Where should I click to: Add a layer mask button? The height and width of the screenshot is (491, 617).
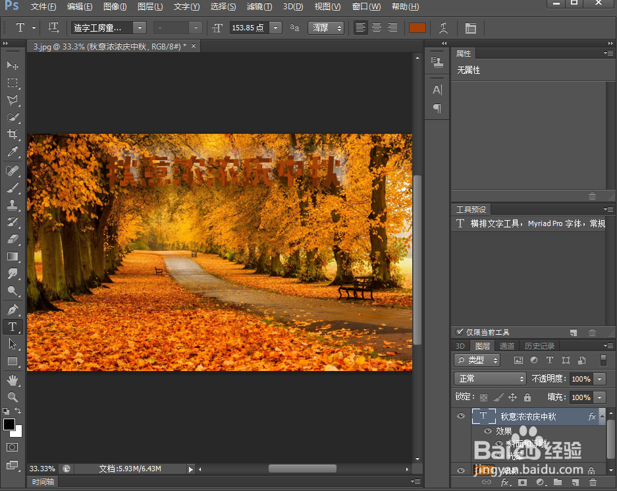(522, 482)
